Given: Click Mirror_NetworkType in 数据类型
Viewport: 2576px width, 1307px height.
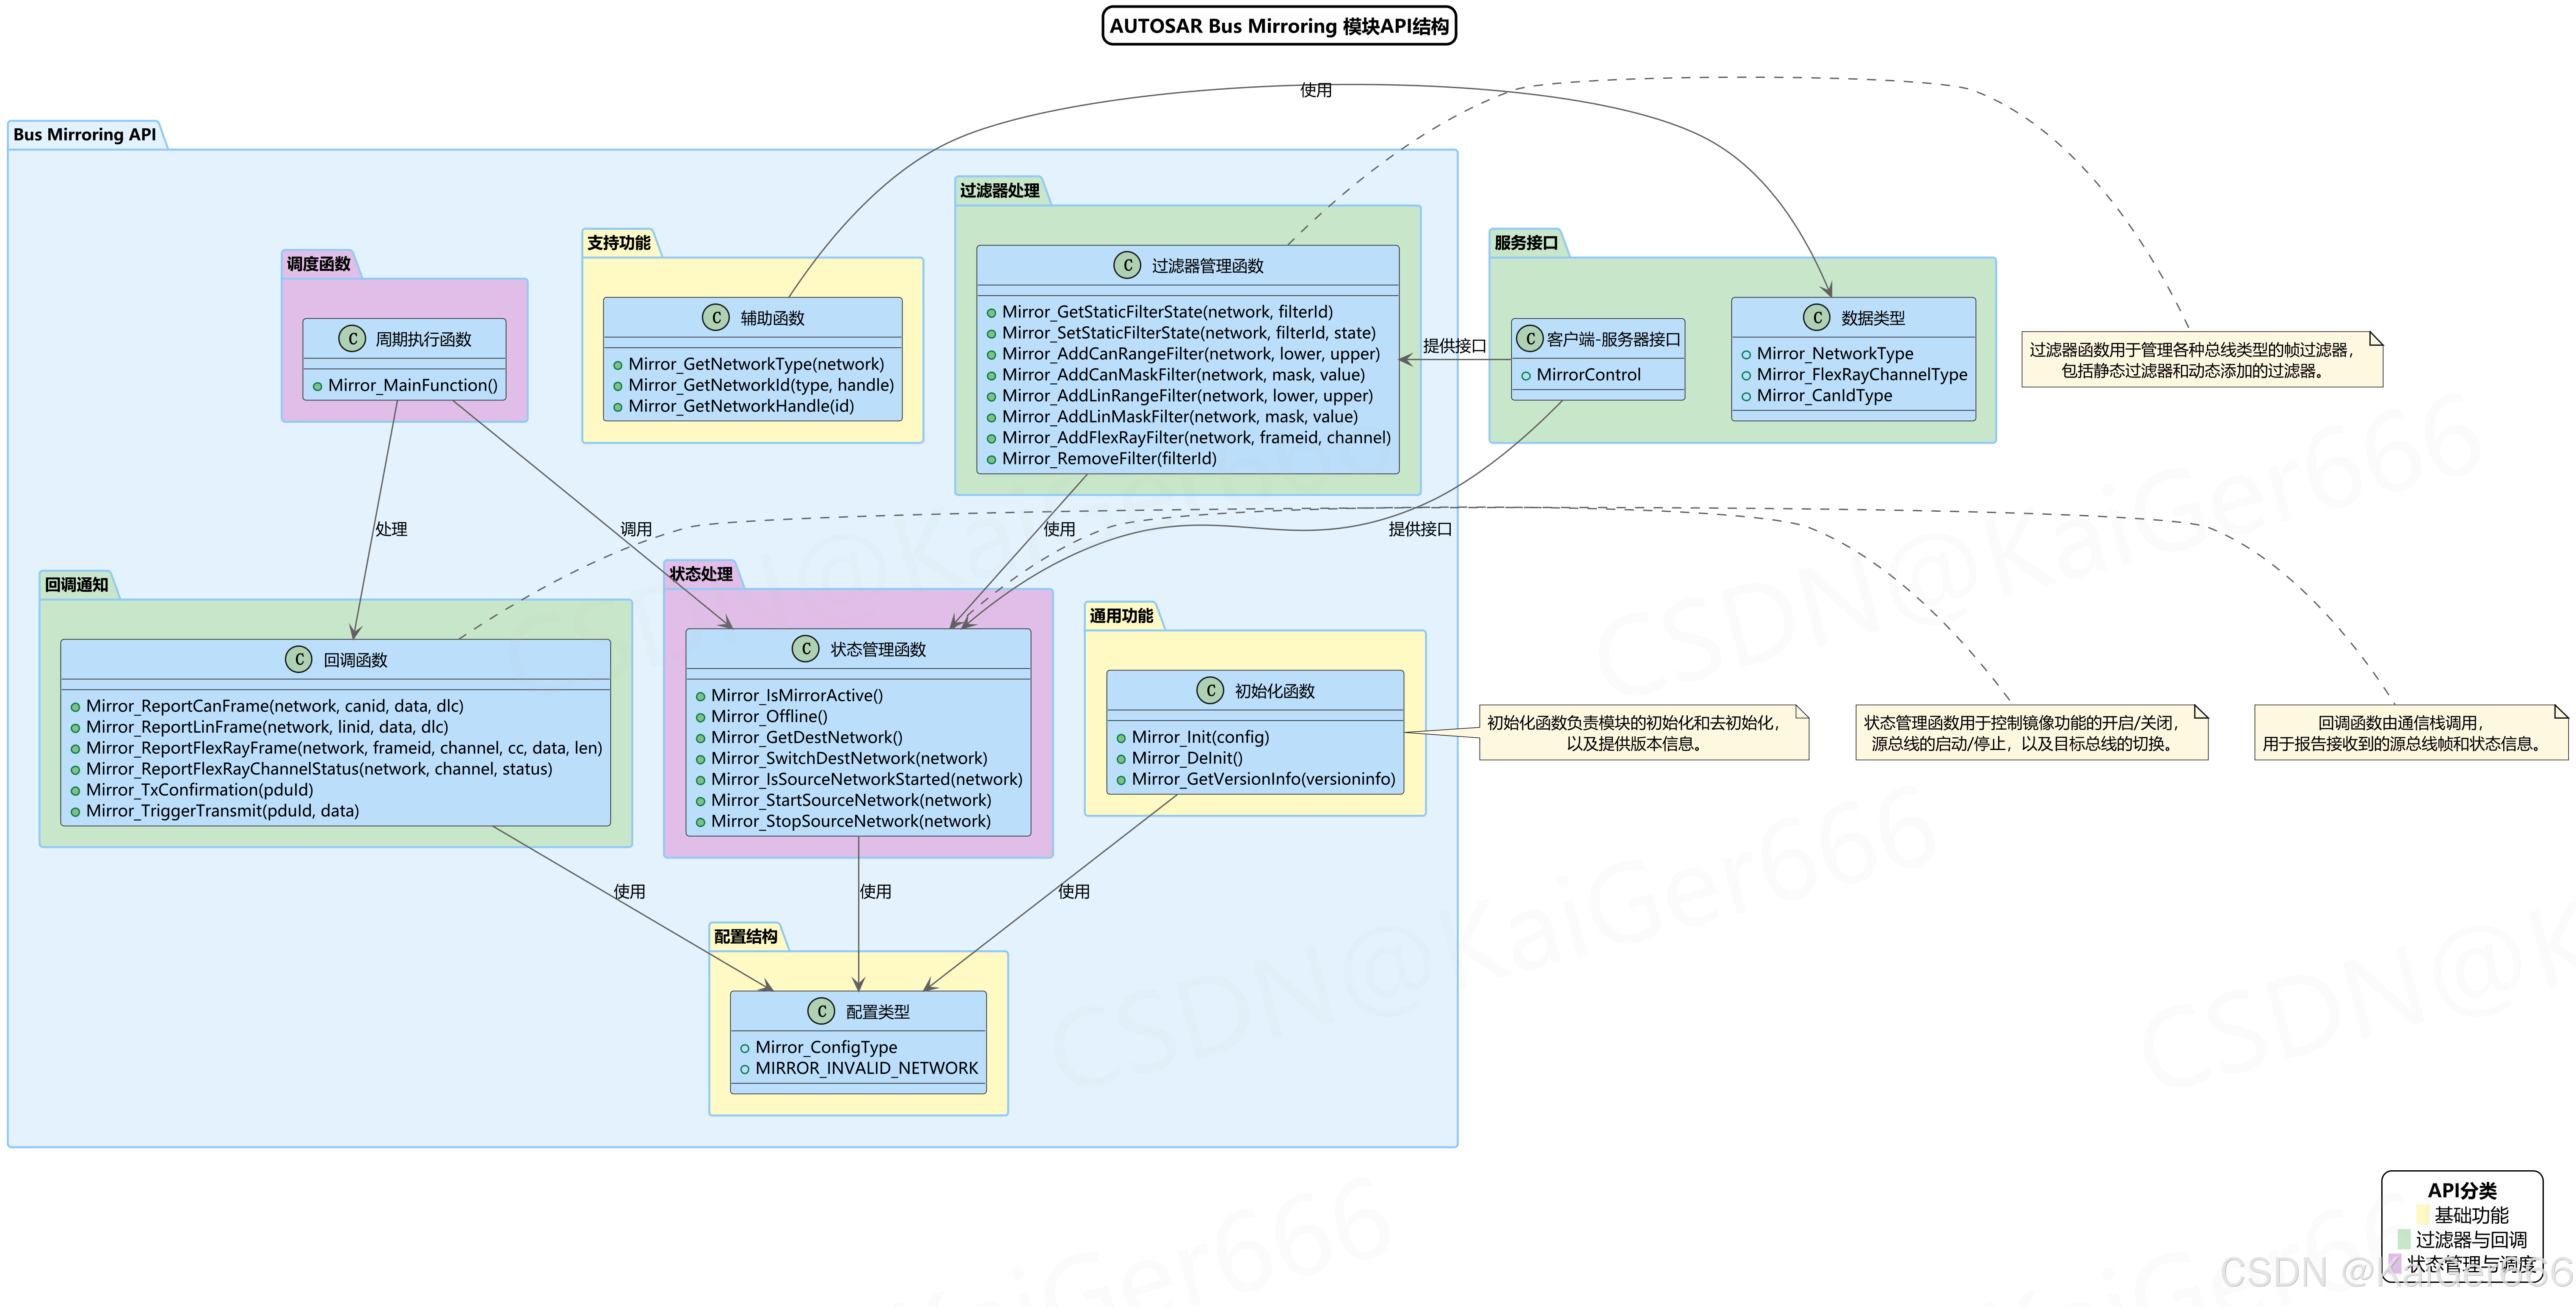Looking at the screenshot, I should pyautogui.click(x=1827, y=354).
